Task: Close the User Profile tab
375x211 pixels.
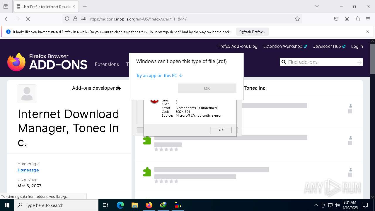Action: [x=74, y=6]
